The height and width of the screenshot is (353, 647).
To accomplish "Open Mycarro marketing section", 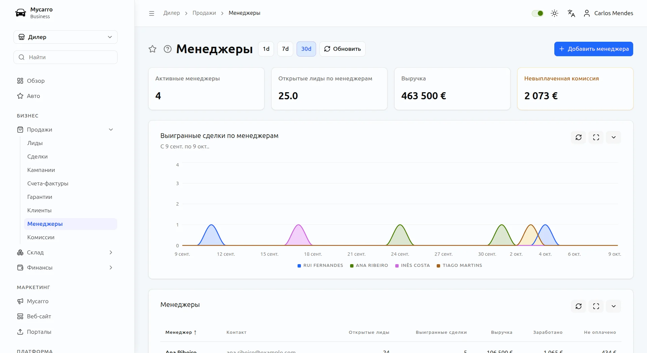I will click(x=65, y=301).
